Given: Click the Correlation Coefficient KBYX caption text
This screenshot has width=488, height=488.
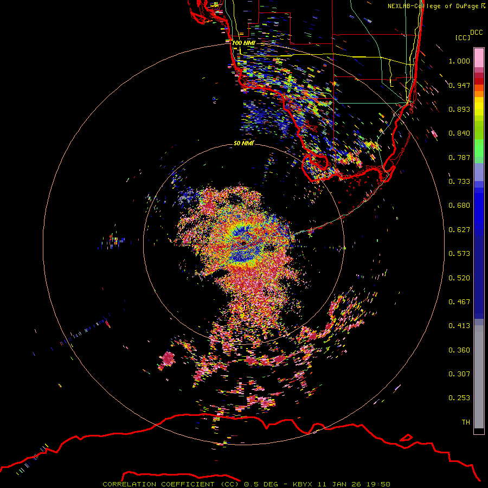Looking at the screenshot, I should (246, 484).
